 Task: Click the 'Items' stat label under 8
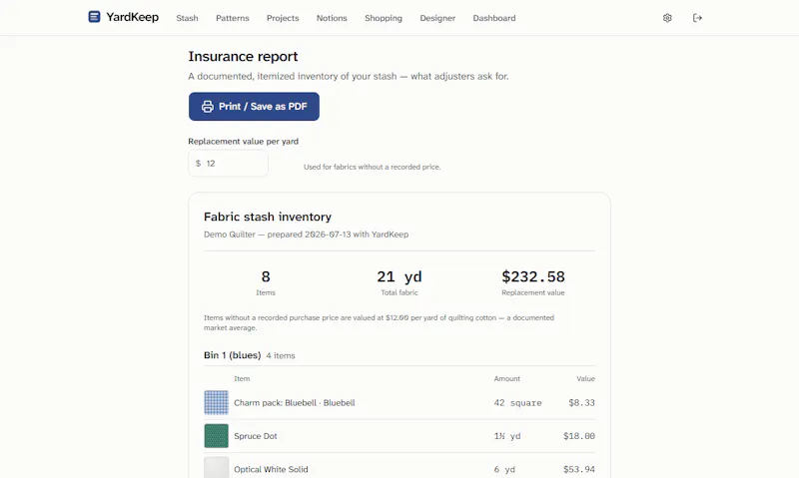266,292
